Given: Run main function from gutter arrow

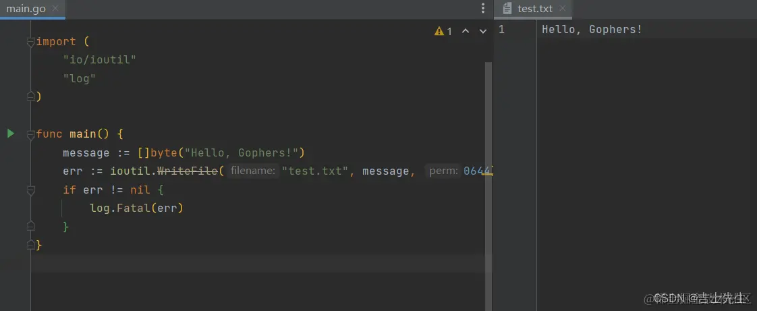Looking at the screenshot, I should click(11, 134).
